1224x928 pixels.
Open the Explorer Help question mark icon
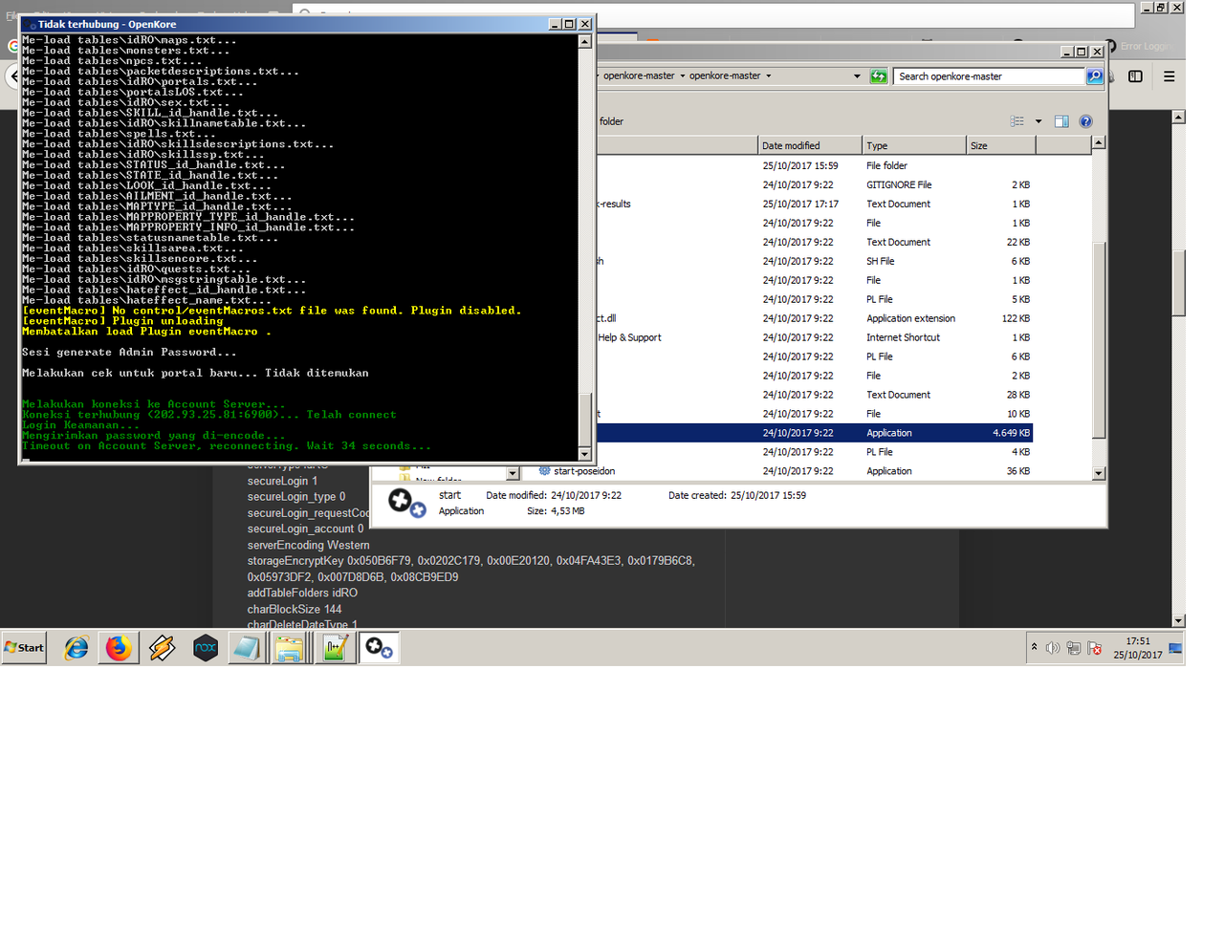point(1085,121)
